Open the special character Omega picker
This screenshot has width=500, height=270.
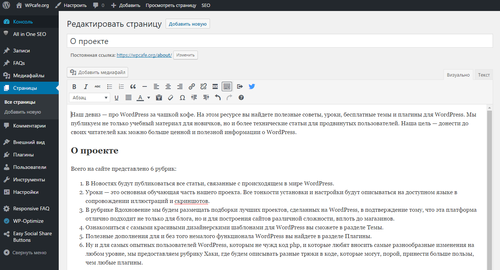pyautogui.click(x=182, y=98)
